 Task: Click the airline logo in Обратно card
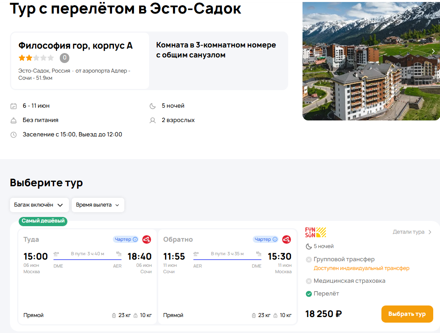[x=287, y=240]
